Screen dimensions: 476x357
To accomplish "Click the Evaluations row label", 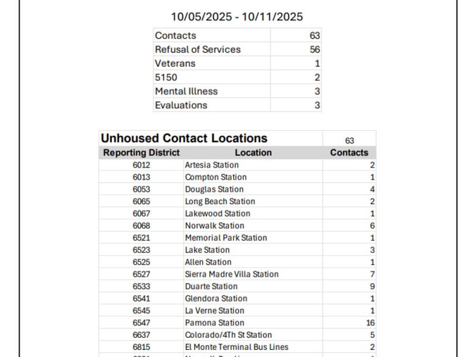I will tap(181, 105).
